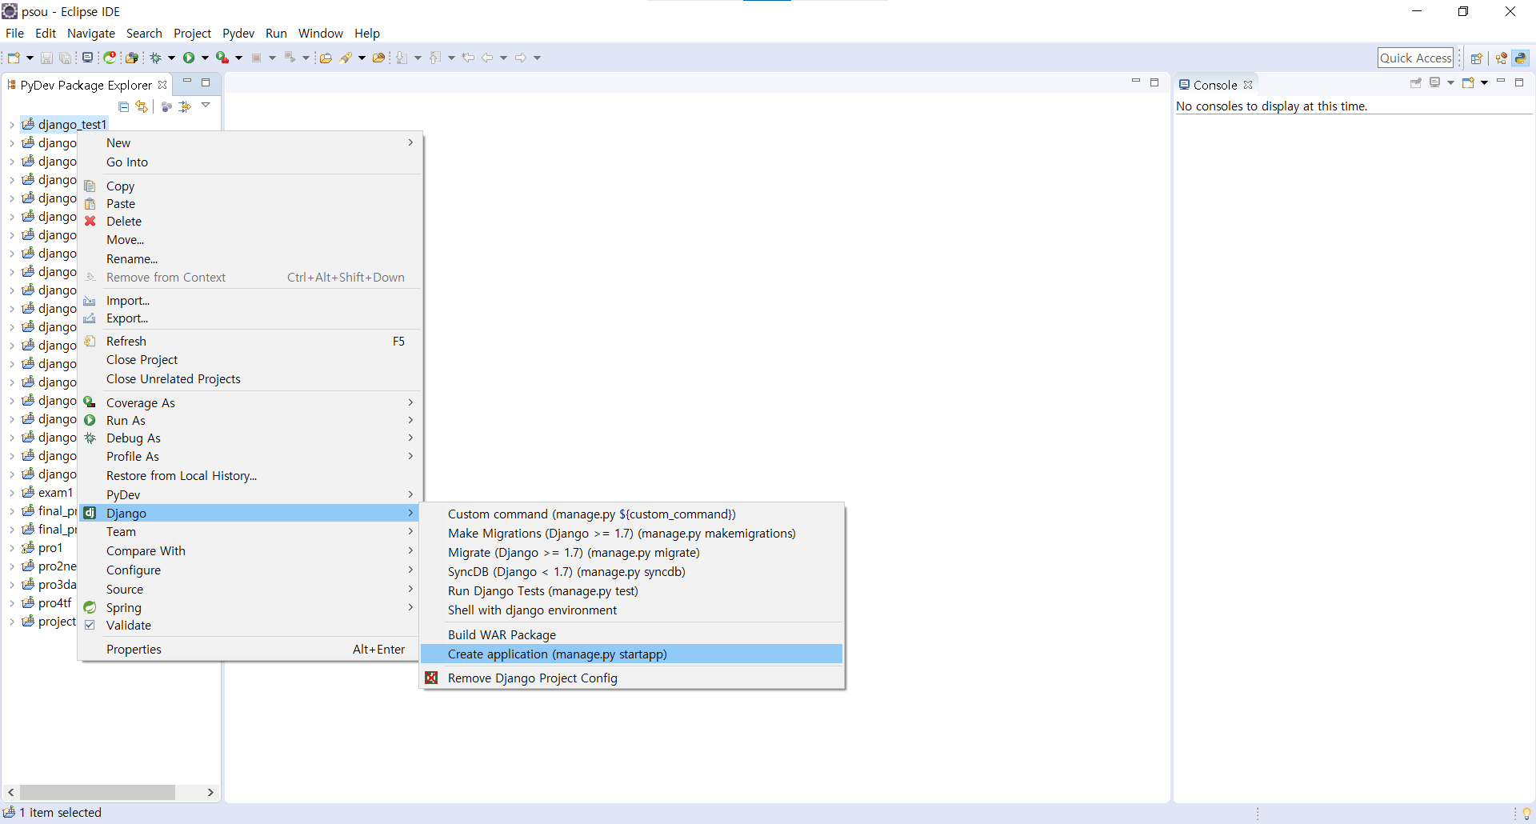Select Migrate (Django >= 1.7) command
Screen dimensions: 1536x824
(x=631, y=553)
